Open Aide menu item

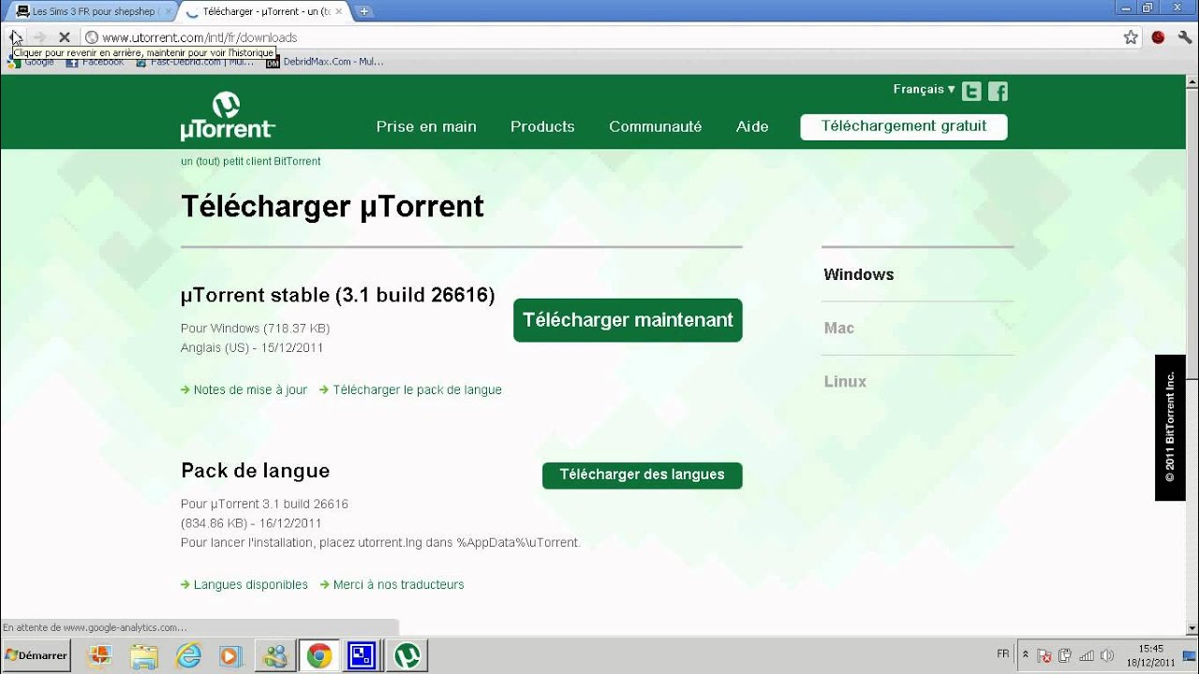[752, 126]
